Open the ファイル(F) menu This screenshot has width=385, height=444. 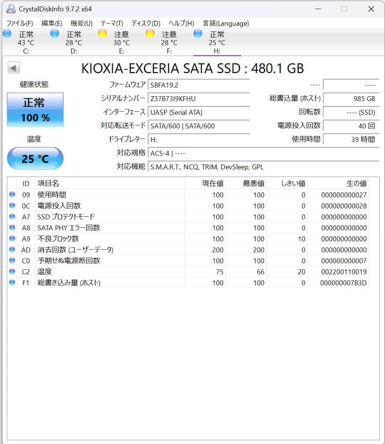pos(20,23)
